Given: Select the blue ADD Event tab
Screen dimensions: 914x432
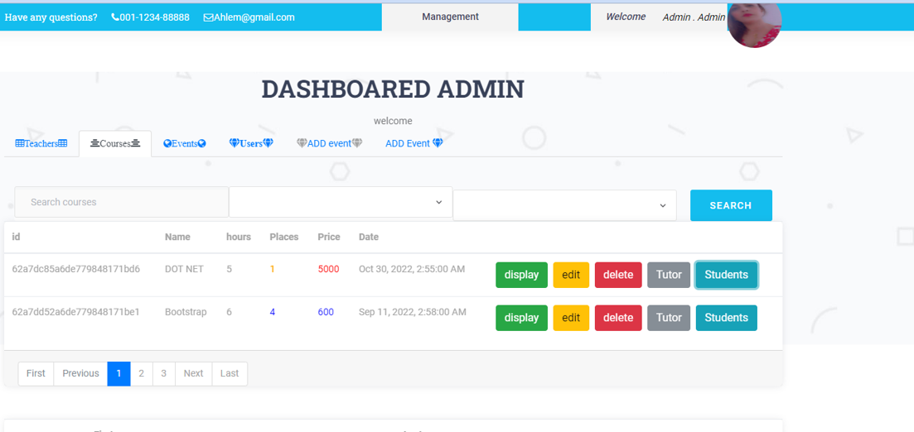Looking at the screenshot, I should click(413, 144).
